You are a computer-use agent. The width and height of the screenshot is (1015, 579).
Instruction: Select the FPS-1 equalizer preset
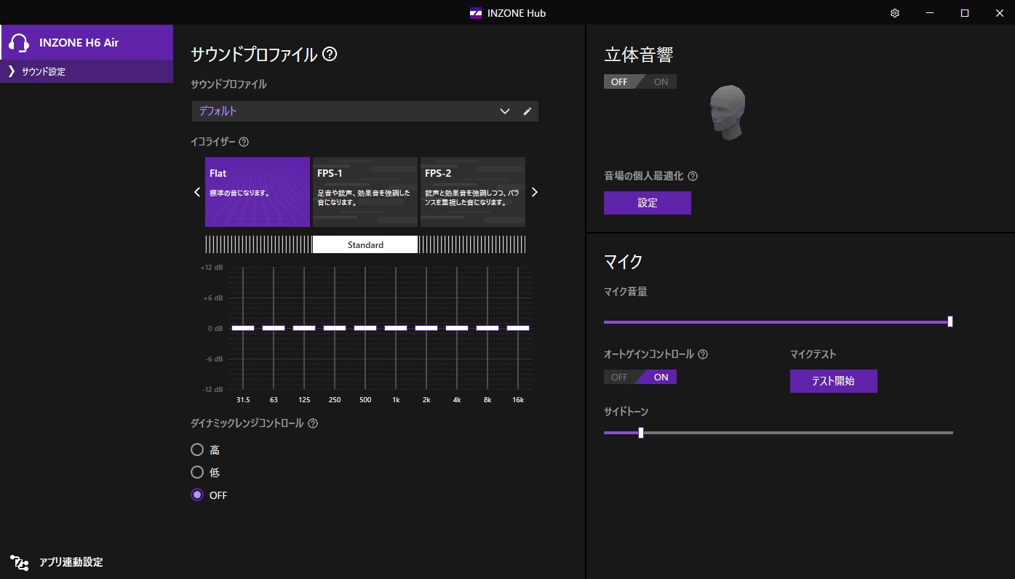(x=365, y=191)
